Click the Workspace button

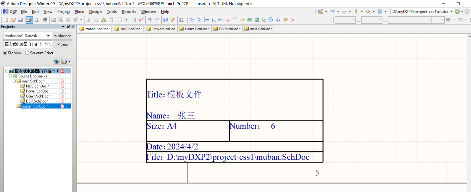coord(63,36)
